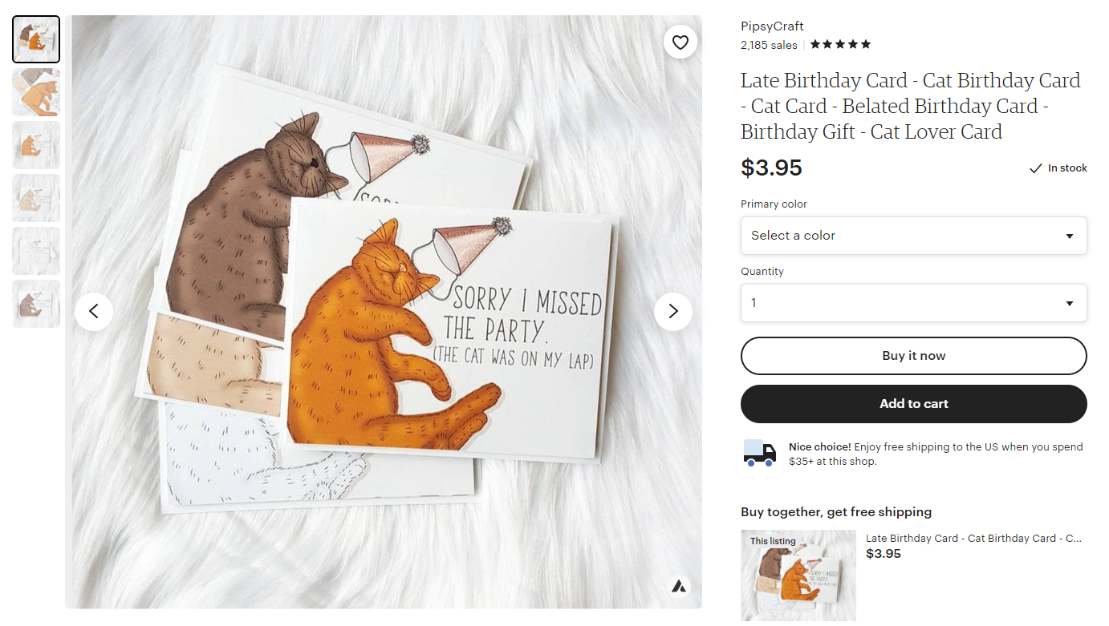Open the PipsyCraft shop page
The width and height of the screenshot is (1109, 626).
pos(771,26)
